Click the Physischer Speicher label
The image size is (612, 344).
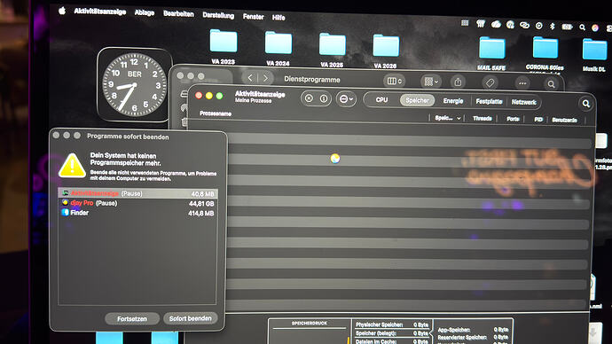379,324
